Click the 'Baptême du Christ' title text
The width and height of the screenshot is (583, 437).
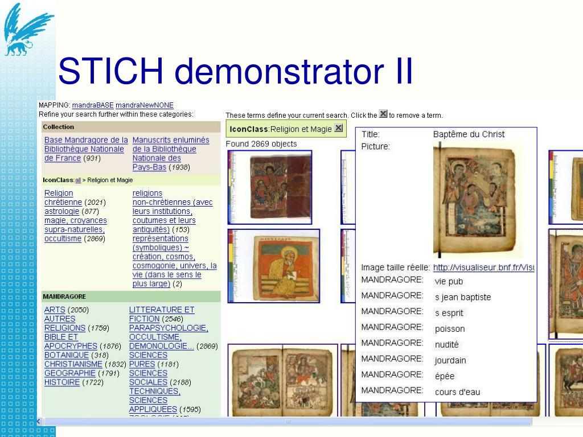pos(469,134)
